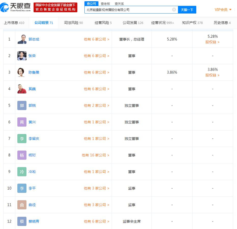
Task: Select the 查公司 search tab
Action: 91,4
